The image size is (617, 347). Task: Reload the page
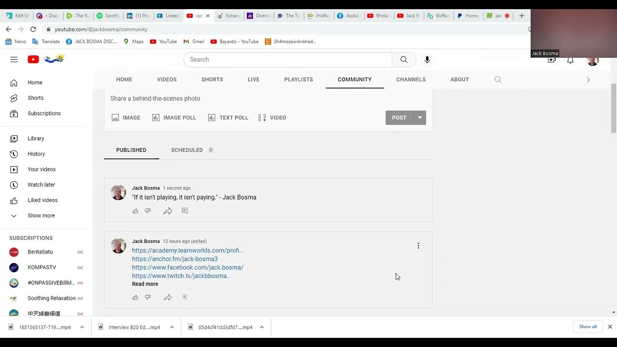pos(33,29)
